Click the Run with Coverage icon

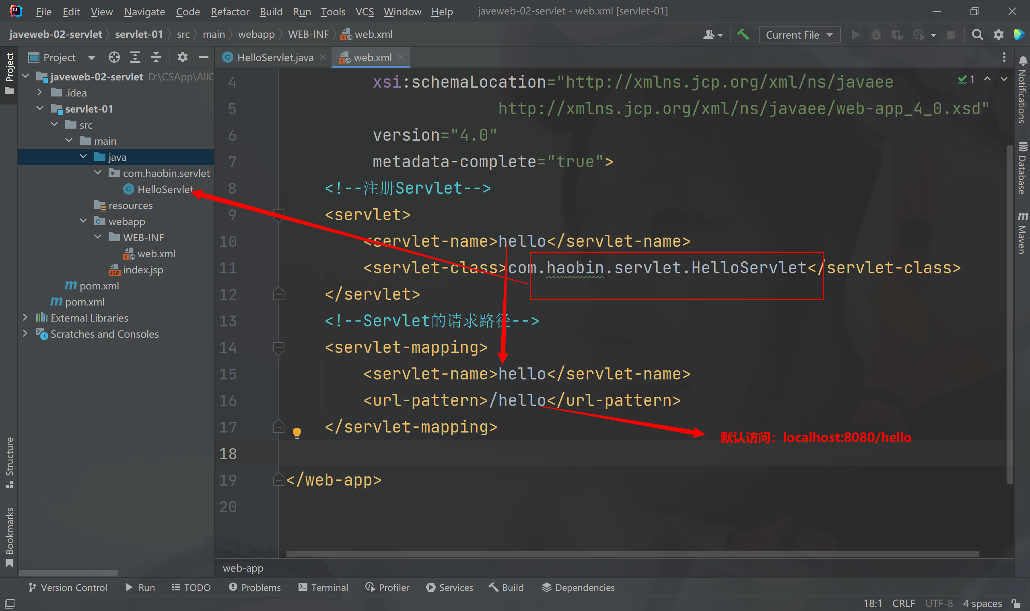coord(896,35)
